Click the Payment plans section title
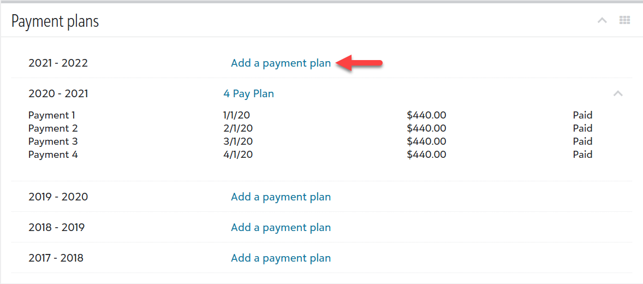643x284 pixels. [x=55, y=21]
